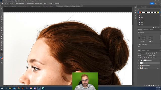The height and width of the screenshot is (90, 161).
Task: Choose Zoom Out mode in options bar
Action: click(13, 3)
